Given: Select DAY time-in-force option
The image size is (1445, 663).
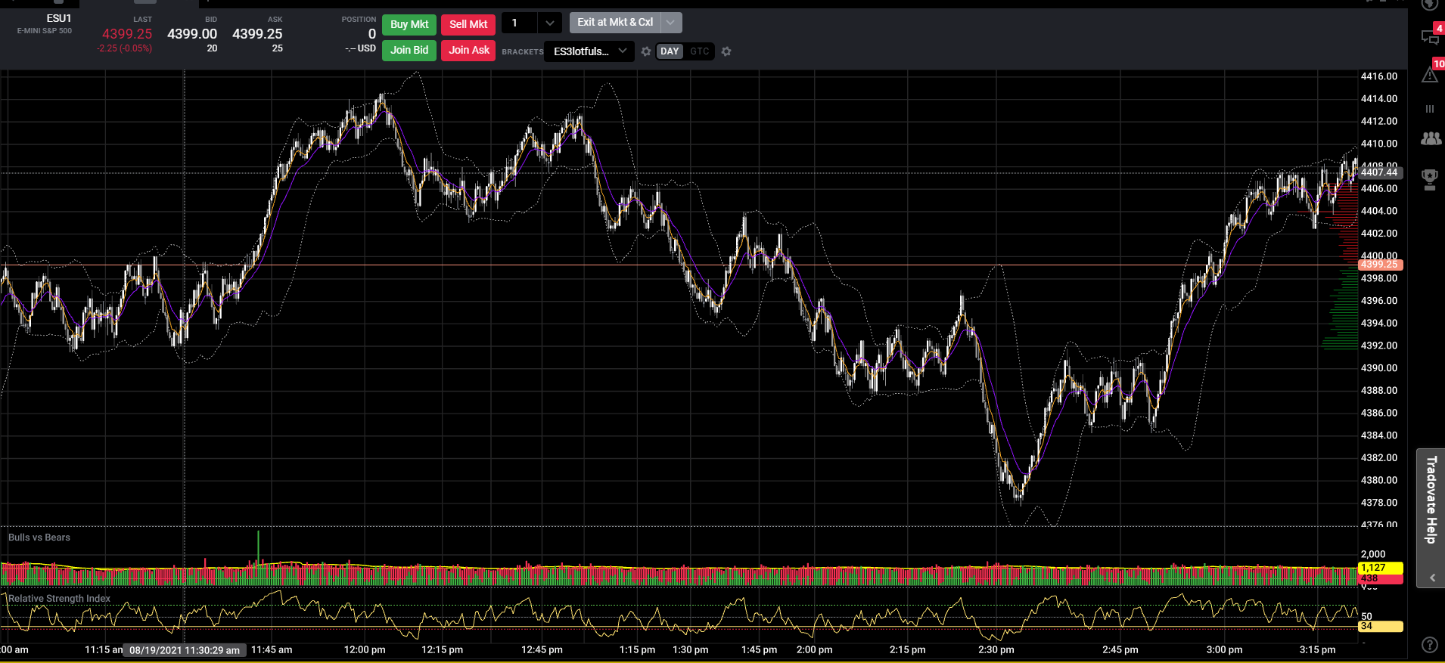Looking at the screenshot, I should click(670, 51).
